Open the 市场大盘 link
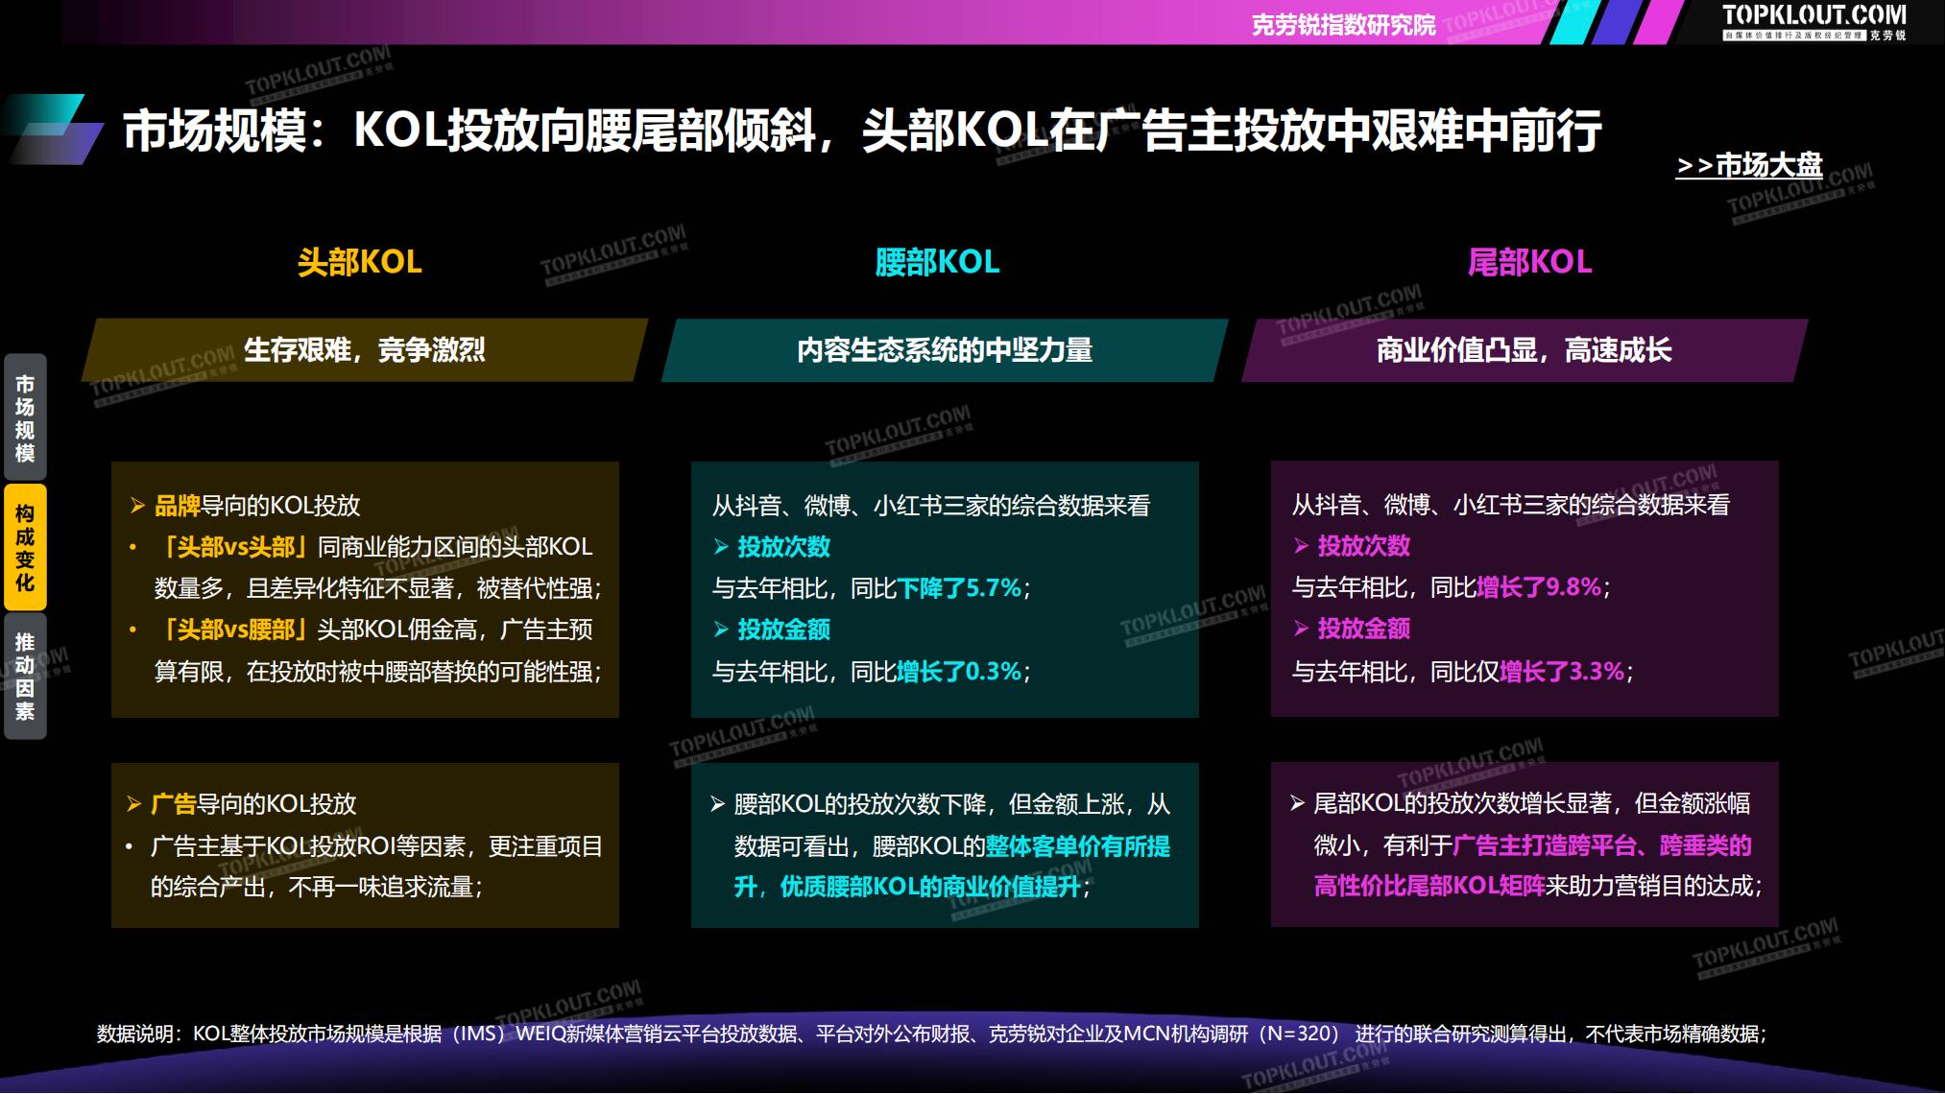Image resolution: width=1945 pixels, height=1094 pixels. pyautogui.click(x=1749, y=165)
